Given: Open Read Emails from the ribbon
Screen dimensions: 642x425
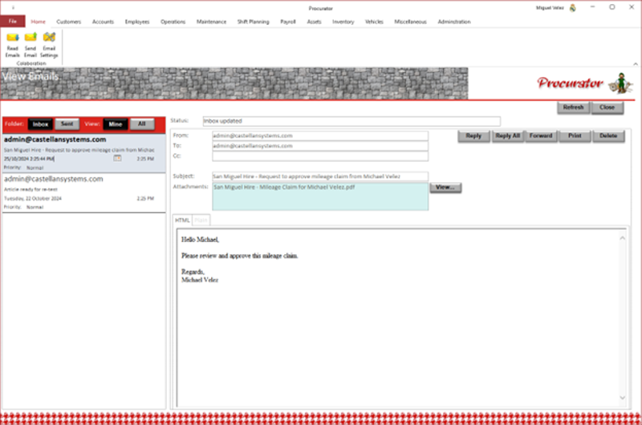Looking at the screenshot, I should [x=12, y=43].
